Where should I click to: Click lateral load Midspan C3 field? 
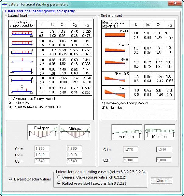(x=74, y=161)
